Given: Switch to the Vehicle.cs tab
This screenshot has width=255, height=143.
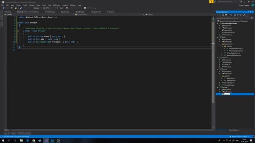Looking at the screenshot, I should [x=8, y=12].
